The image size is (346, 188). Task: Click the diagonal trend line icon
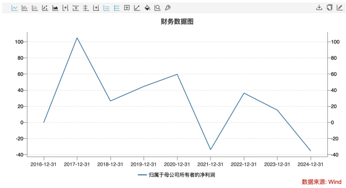tap(137, 8)
